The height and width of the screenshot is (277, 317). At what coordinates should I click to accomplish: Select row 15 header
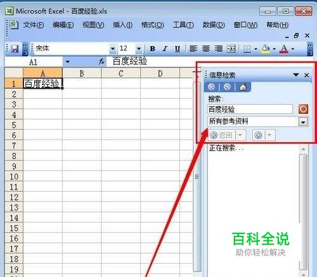(14, 228)
